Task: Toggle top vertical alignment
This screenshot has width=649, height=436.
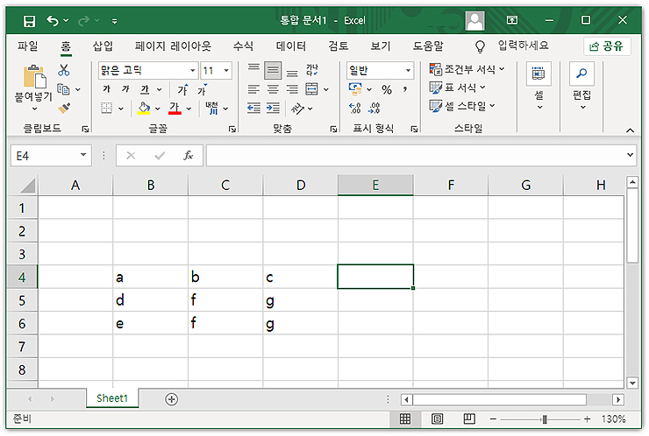Action: (253, 68)
